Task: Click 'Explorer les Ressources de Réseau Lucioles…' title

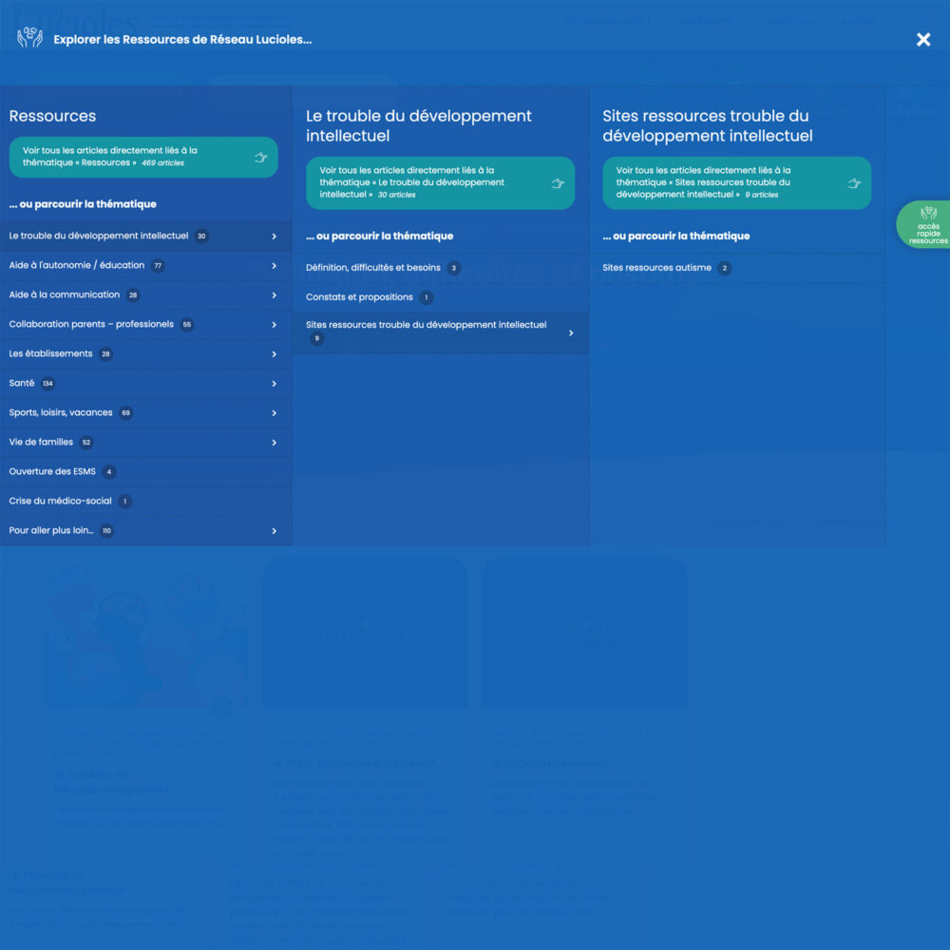Action: [182, 39]
